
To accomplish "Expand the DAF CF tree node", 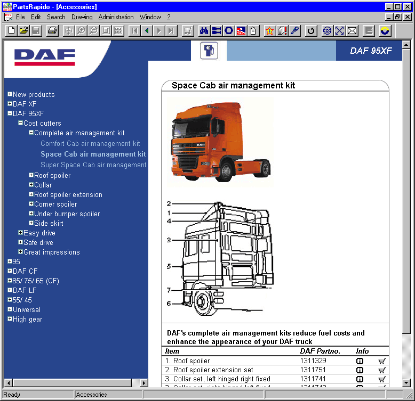I will pos(10,271).
